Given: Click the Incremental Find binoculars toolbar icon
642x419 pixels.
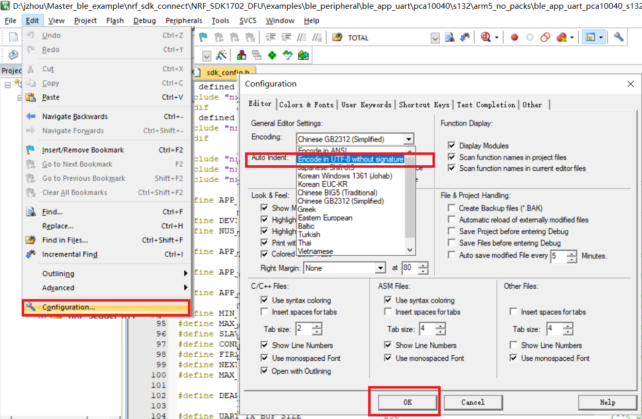Looking at the screenshot, I should pos(465,37).
